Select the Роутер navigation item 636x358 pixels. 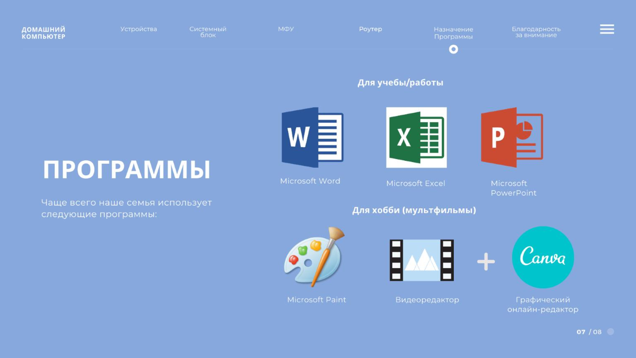[370, 29]
